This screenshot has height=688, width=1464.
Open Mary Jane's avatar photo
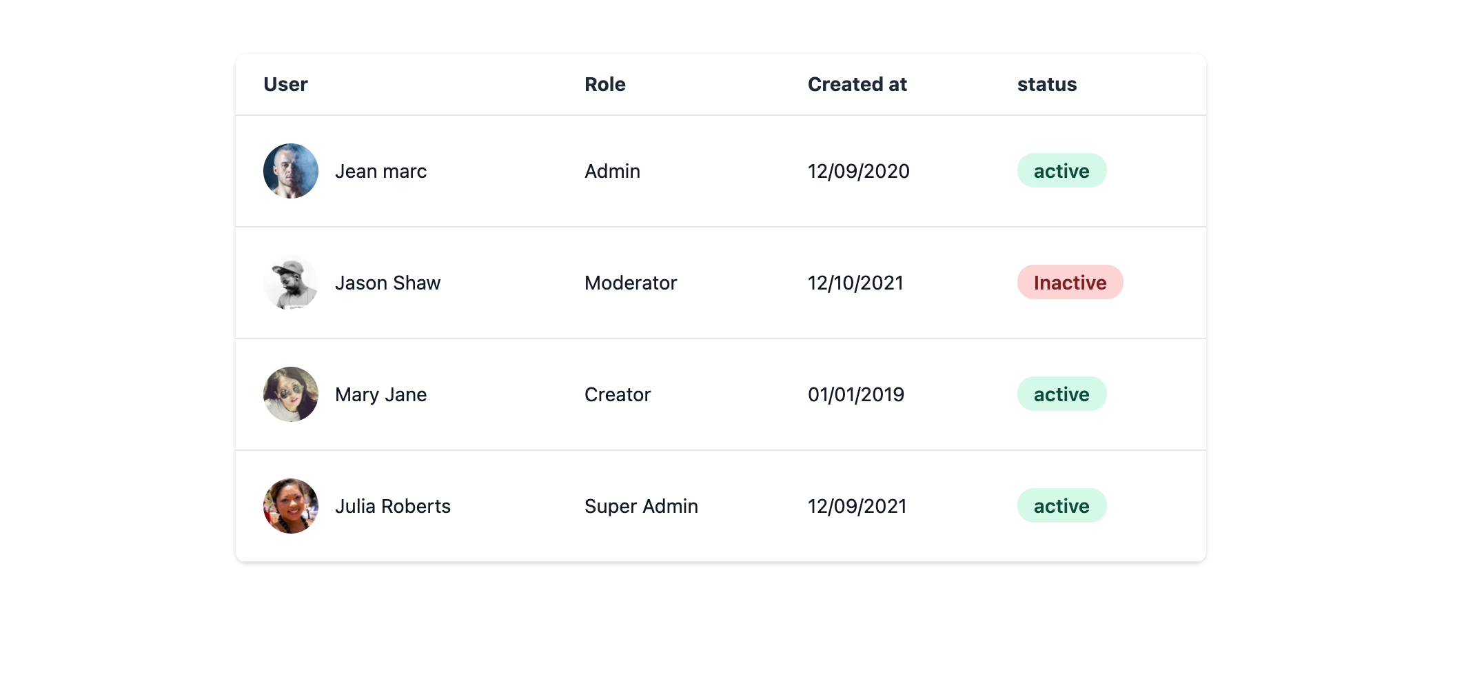coord(290,394)
